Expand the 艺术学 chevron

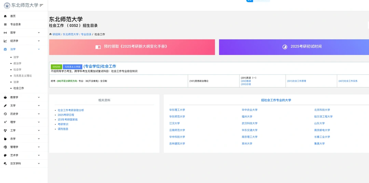(x=39, y=155)
